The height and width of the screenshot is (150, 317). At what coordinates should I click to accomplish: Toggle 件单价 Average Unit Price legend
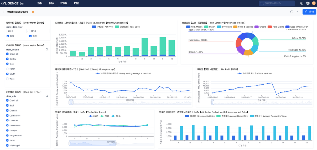point(200,116)
